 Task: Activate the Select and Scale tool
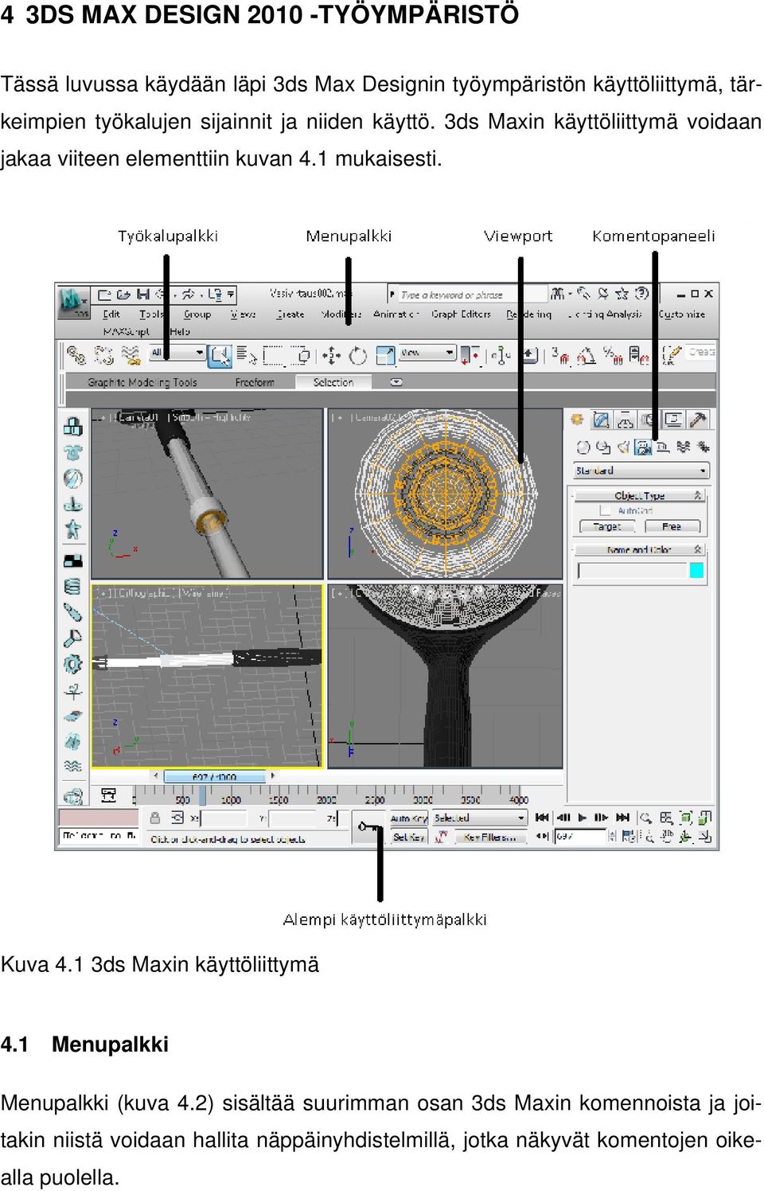point(385,355)
